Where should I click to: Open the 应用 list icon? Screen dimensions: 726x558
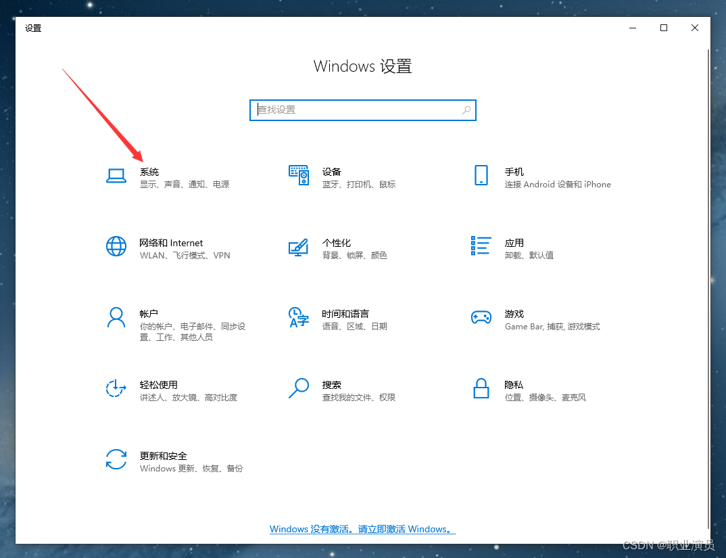tap(481, 246)
